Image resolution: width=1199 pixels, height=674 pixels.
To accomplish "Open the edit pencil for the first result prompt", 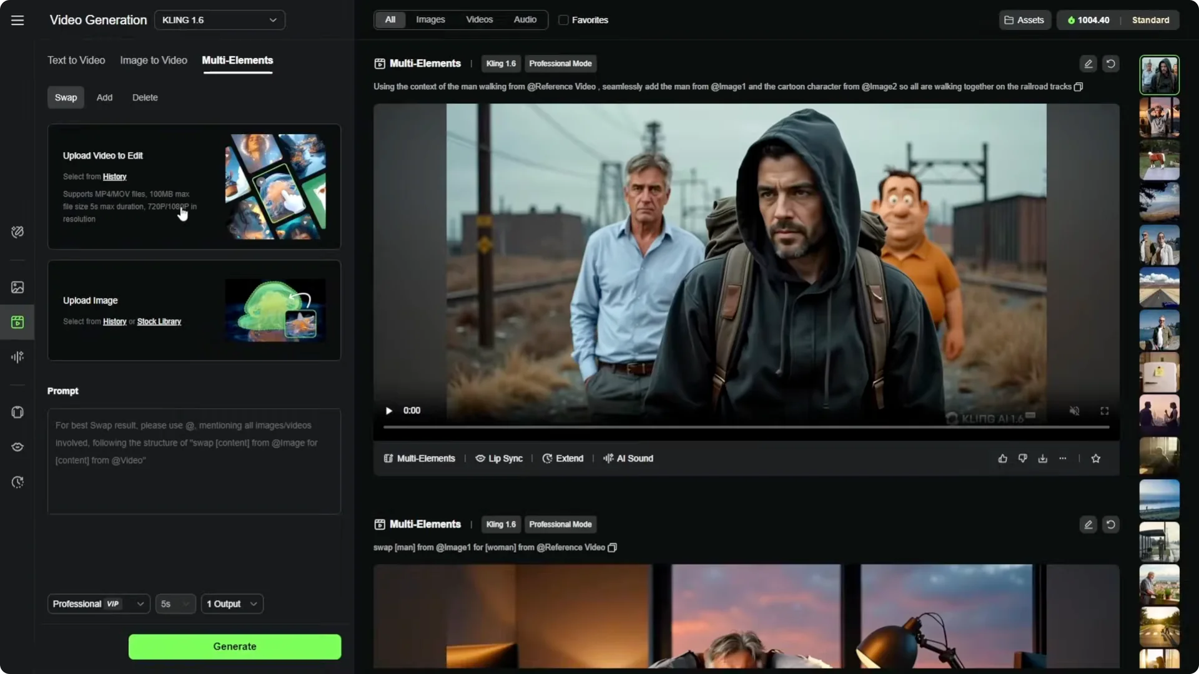I will [1088, 63].
